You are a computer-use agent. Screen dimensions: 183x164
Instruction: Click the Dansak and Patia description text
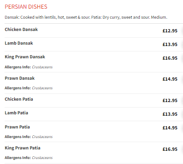(x=86, y=17)
